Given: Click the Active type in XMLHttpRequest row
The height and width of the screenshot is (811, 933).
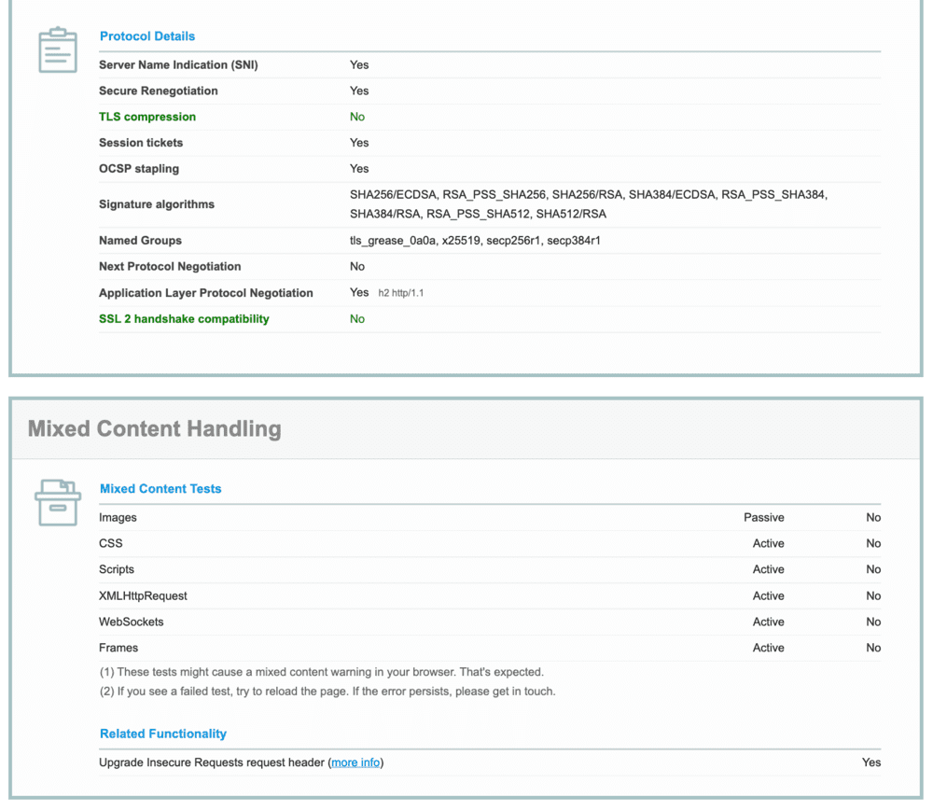Looking at the screenshot, I should click(768, 595).
